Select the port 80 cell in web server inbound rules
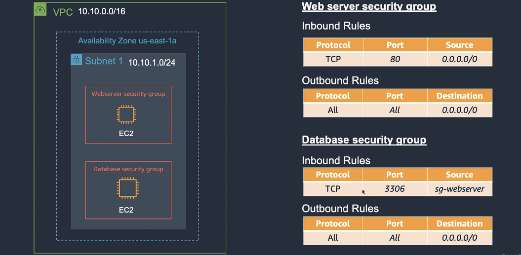Viewport: 521px width, 255px height. tap(395, 59)
